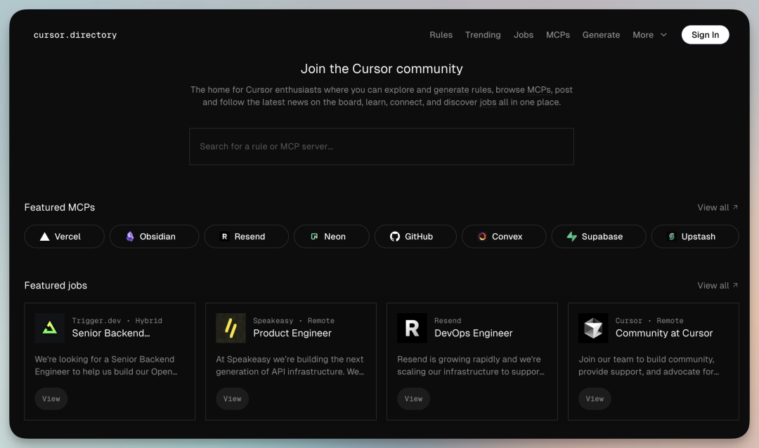Viewport: 759px width, 448px height.
Task: Click the Resend R icon in MCPs
Action: 225,237
